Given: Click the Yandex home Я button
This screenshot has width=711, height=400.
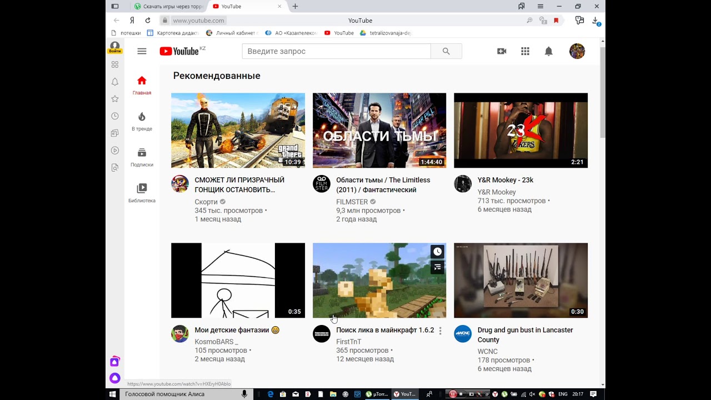Looking at the screenshot, I should coord(132,21).
